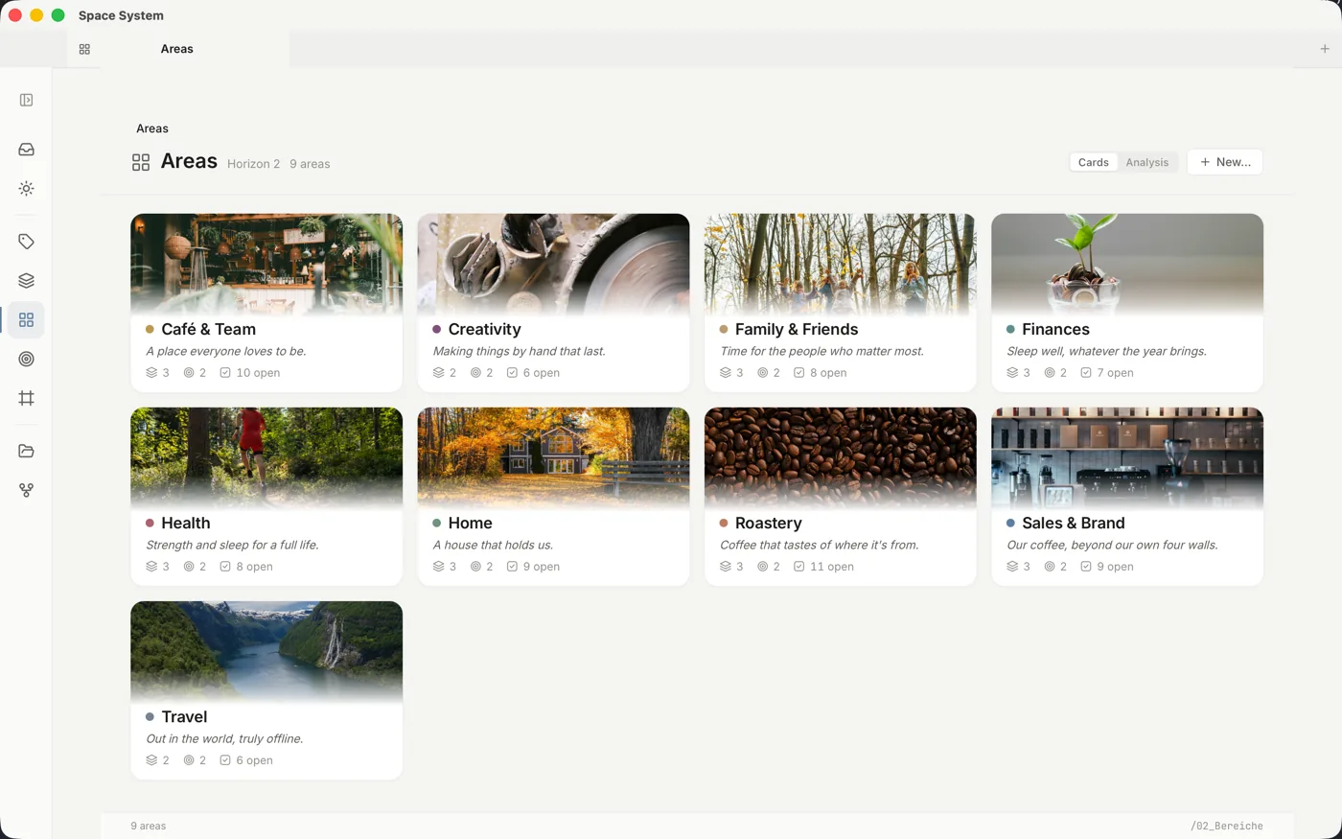1342x839 pixels.
Task: Add a new tab with plus icon
Action: 1325,49
